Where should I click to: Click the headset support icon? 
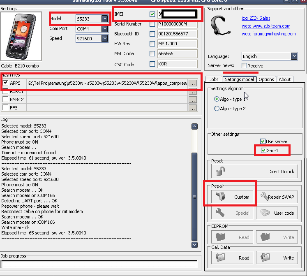tap(220, 26)
